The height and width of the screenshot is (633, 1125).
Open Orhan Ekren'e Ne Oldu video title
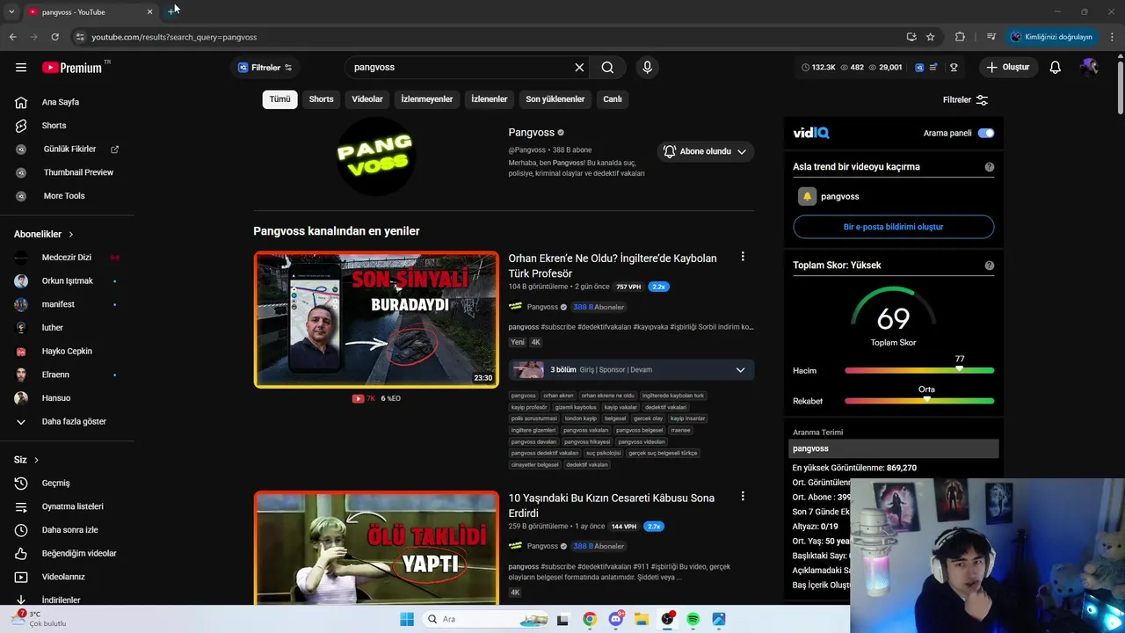613,266
